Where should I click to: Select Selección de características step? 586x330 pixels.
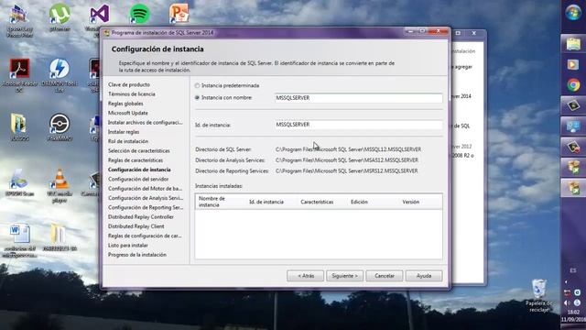[139, 150]
